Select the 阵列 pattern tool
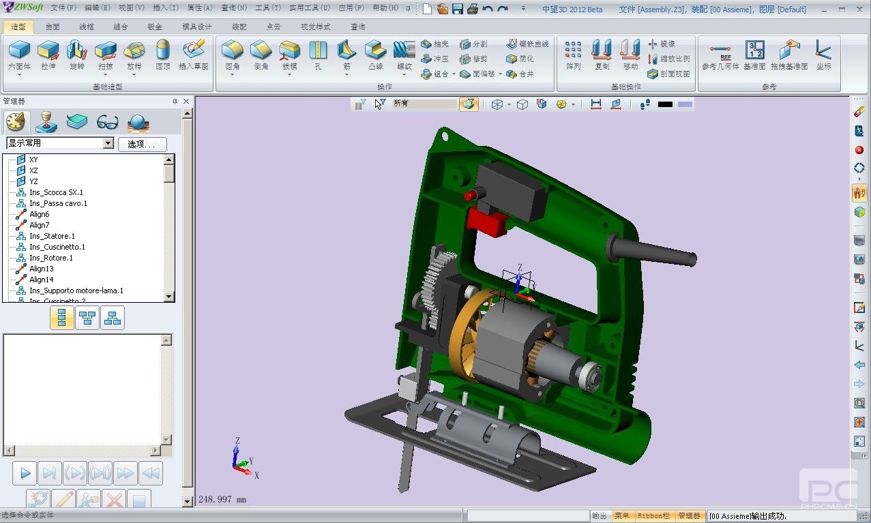The image size is (871, 523). pyautogui.click(x=572, y=55)
